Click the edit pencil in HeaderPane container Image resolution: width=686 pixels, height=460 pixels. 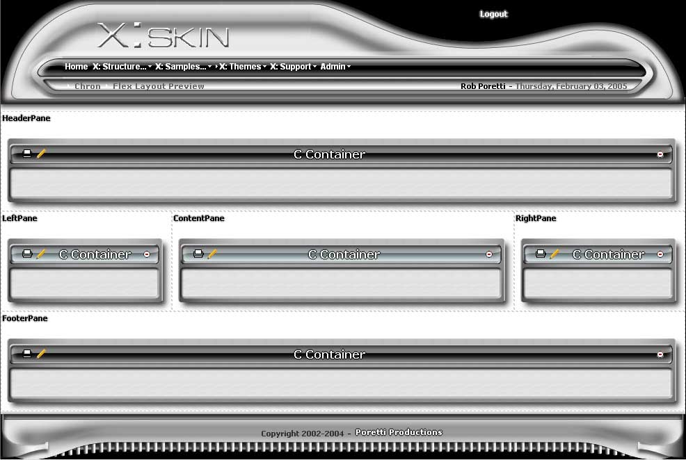coord(41,154)
